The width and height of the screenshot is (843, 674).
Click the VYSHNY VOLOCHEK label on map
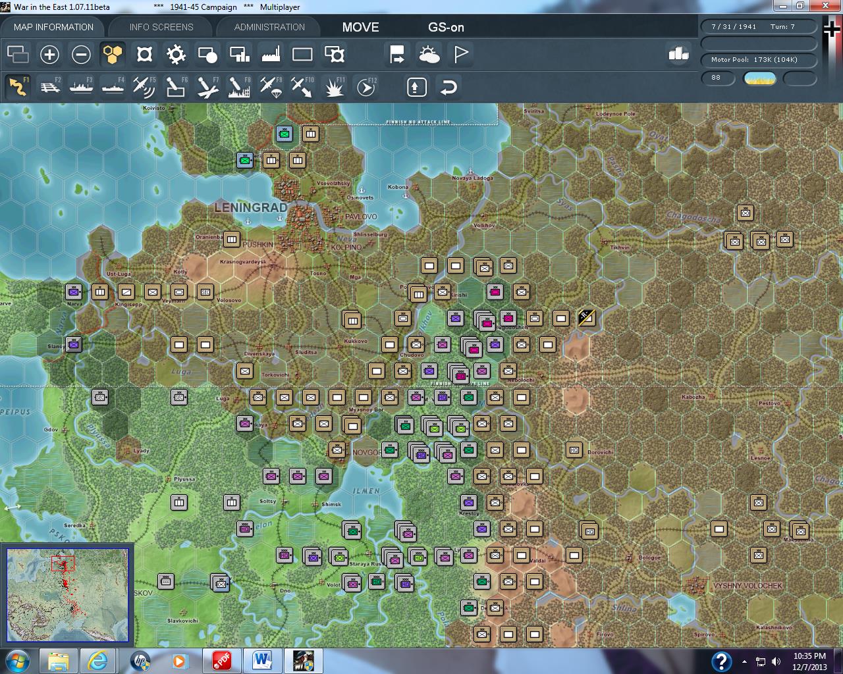click(x=748, y=585)
